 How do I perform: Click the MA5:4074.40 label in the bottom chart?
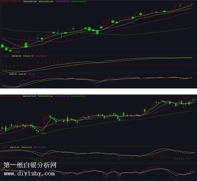coord(29,96)
